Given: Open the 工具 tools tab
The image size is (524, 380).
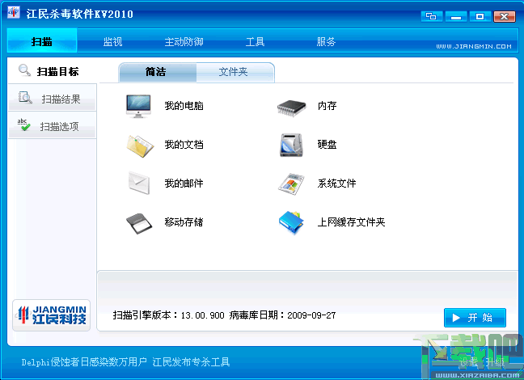Looking at the screenshot, I should [x=255, y=42].
